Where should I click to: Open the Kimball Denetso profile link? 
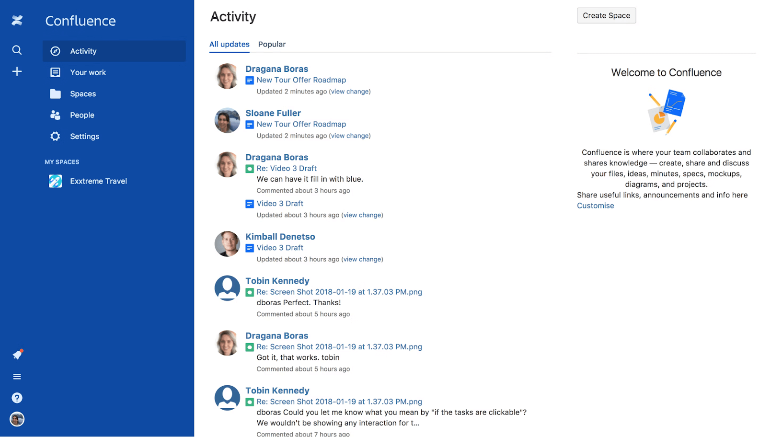click(x=280, y=237)
